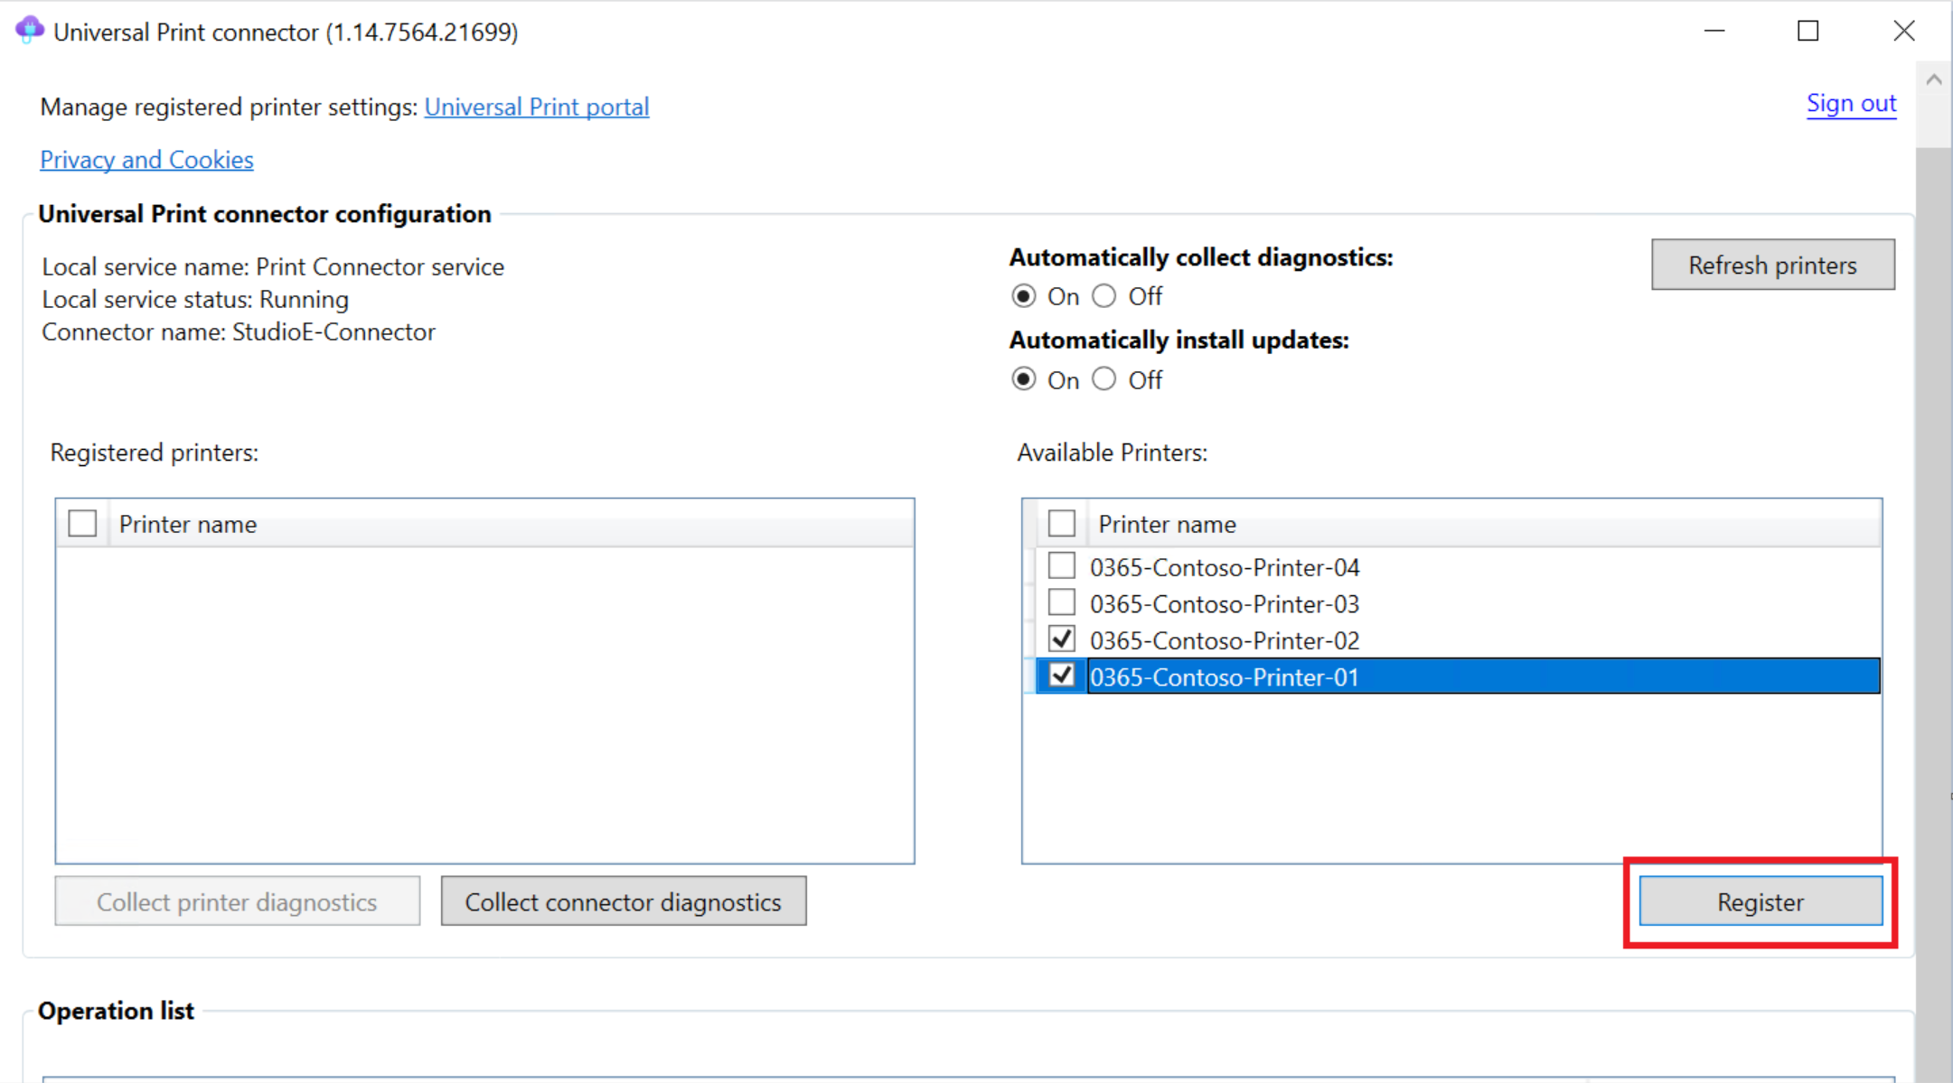
Task: Scroll down in the Operation list section
Action: pos(1931,1067)
